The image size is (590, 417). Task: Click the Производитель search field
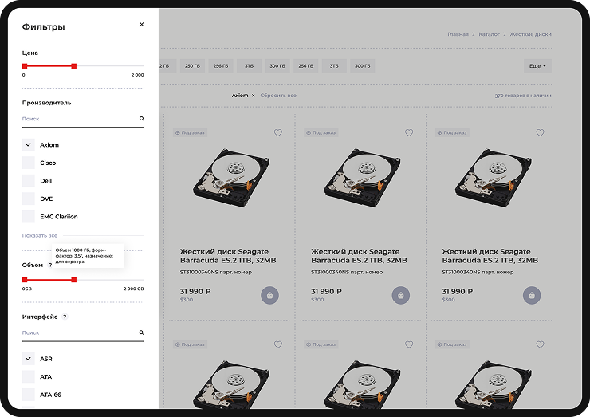83,119
